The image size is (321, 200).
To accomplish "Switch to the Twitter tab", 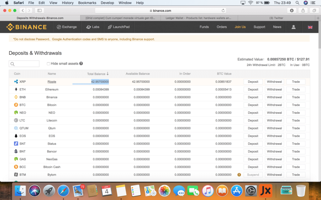I will (276, 18).
